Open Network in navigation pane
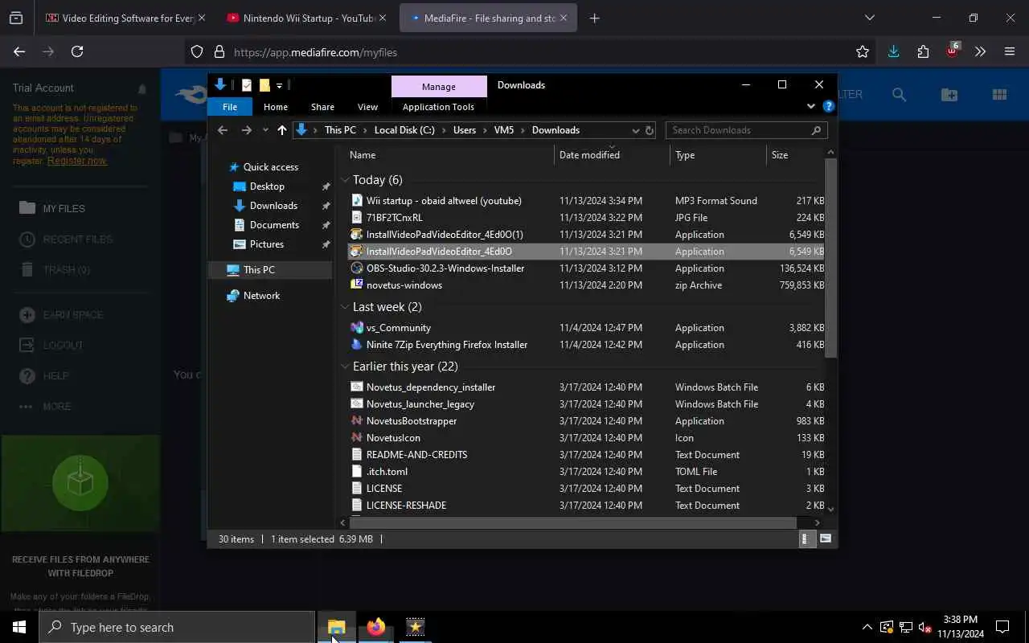Viewport: 1029px width, 643px height. [x=261, y=296]
